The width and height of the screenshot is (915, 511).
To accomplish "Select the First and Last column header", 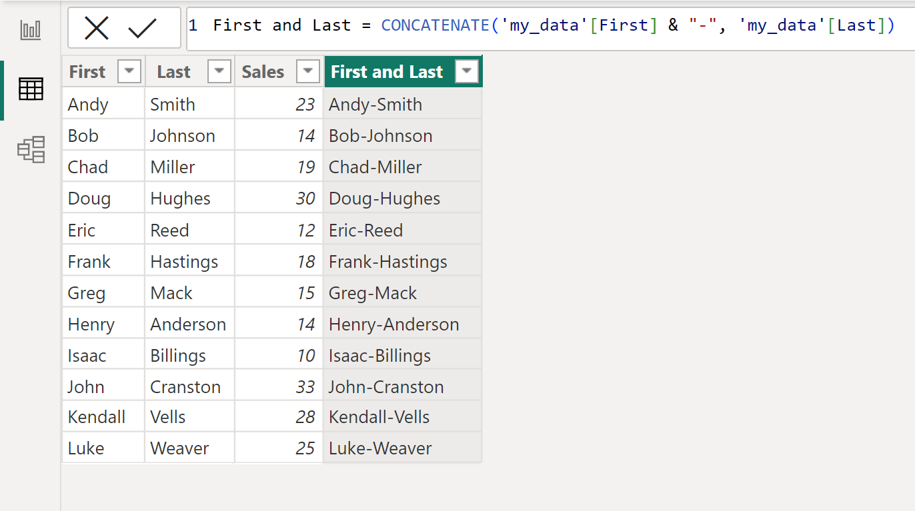I will click(403, 71).
